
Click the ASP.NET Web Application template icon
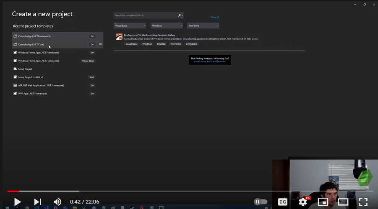click(x=15, y=85)
